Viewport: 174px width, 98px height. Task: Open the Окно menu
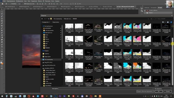tap(53, 1)
